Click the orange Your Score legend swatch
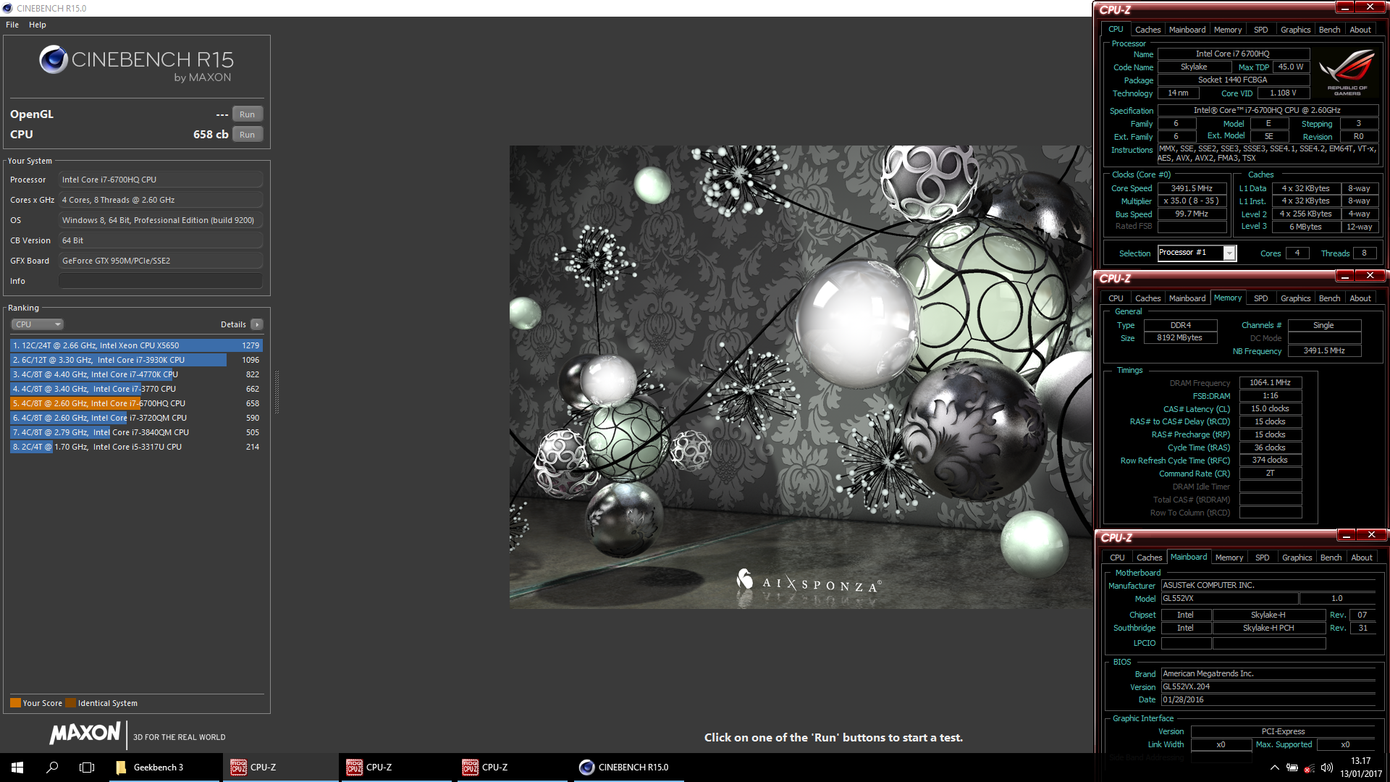 click(x=15, y=703)
